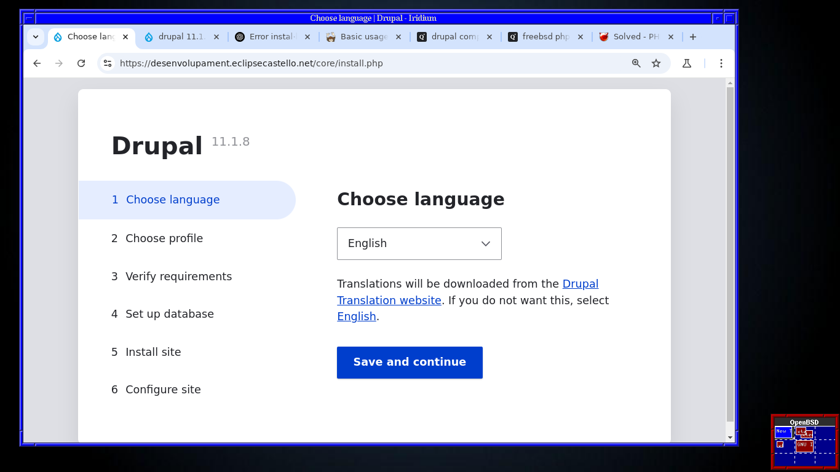Click the window menu button in title bar

click(x=29, y=18)
